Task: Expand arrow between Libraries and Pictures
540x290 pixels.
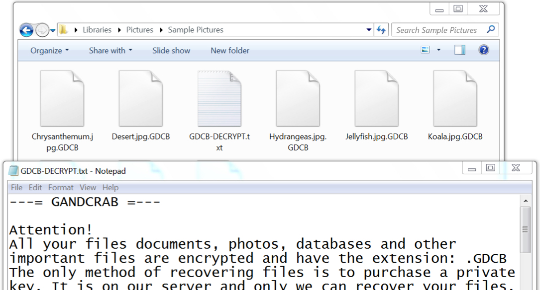Action: coord(119,30)
